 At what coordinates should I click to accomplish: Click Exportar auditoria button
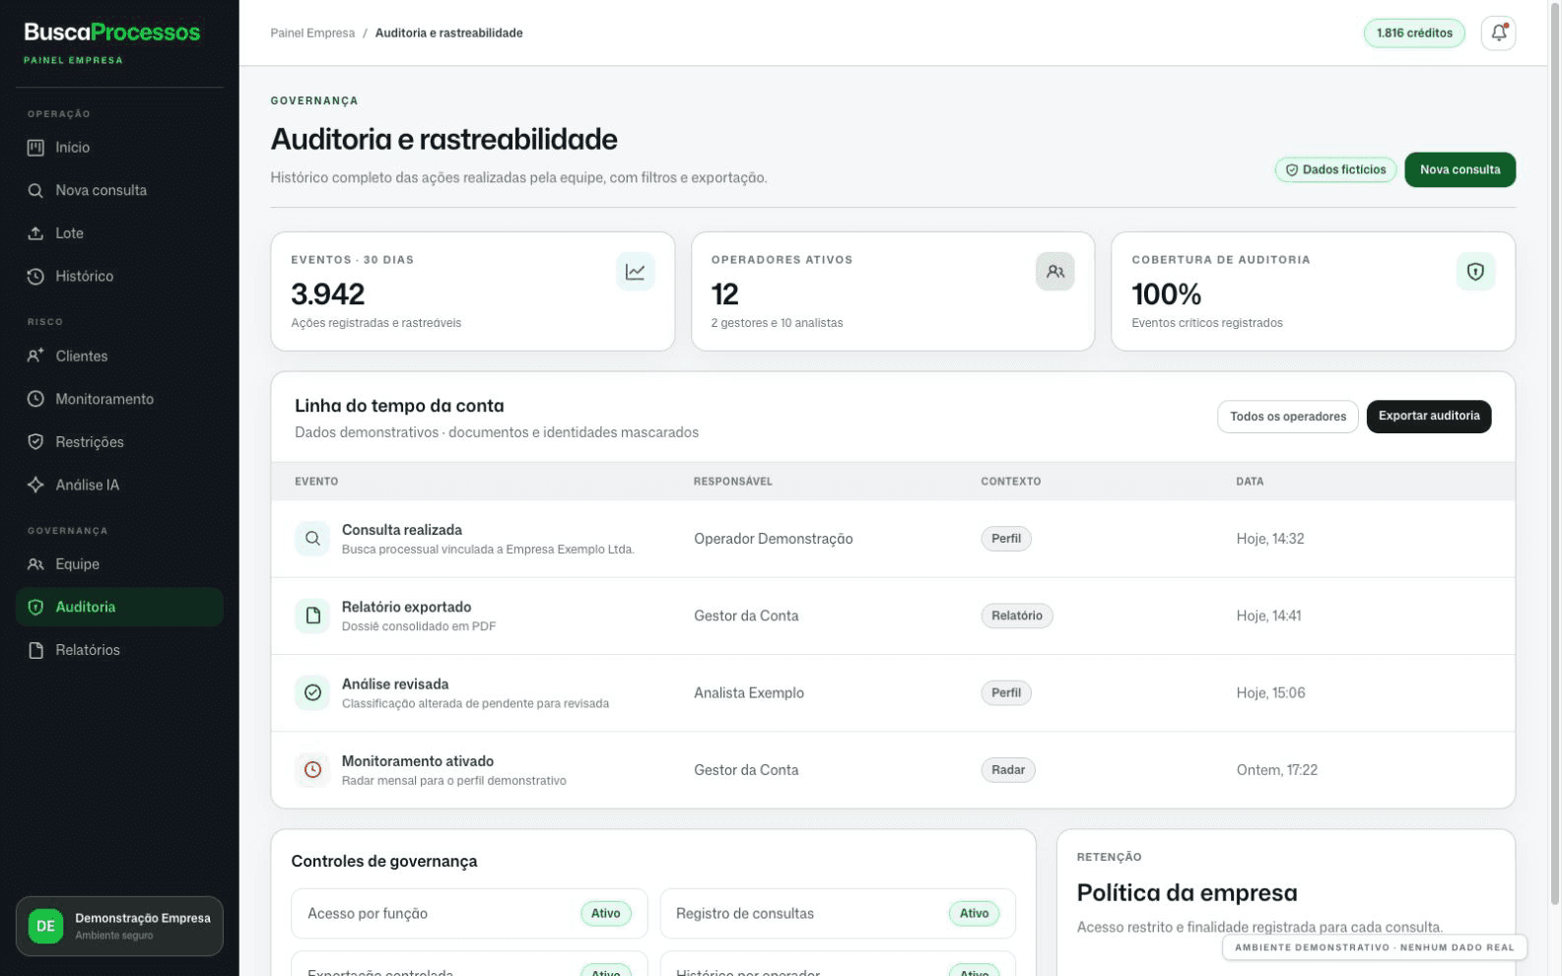click(1429, 417)
